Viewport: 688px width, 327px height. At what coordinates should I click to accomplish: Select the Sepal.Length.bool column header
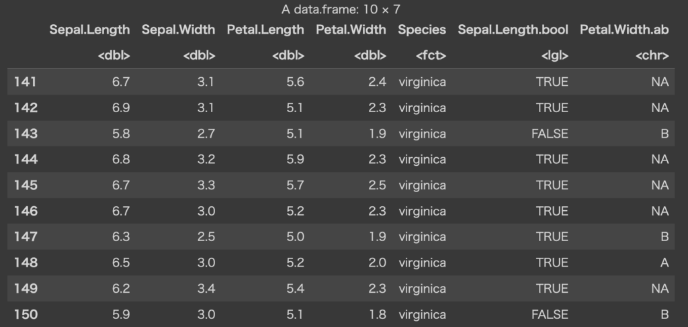tap(513, 30)
